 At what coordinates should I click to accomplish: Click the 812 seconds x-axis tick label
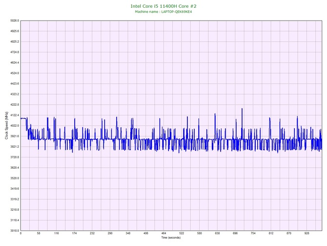271,233
